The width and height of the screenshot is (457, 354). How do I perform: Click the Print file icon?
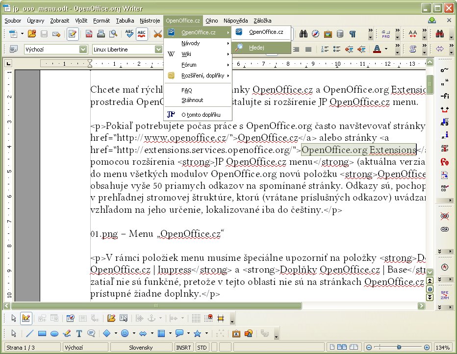[x=101, y=34]
